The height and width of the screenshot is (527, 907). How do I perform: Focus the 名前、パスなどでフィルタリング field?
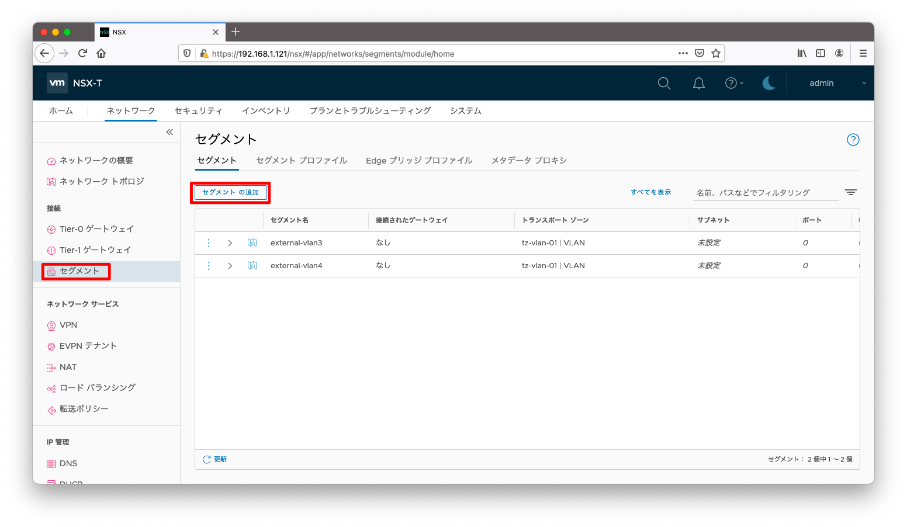[x=766, y=192]
